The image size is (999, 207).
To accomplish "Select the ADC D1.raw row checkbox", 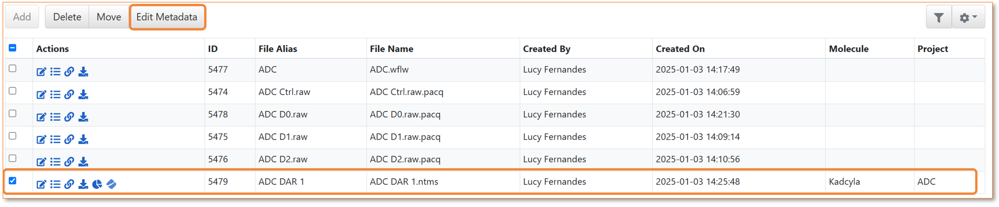I will (x=12, y=136).
